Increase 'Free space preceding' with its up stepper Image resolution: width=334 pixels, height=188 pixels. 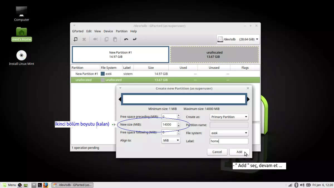pos(178,115)
